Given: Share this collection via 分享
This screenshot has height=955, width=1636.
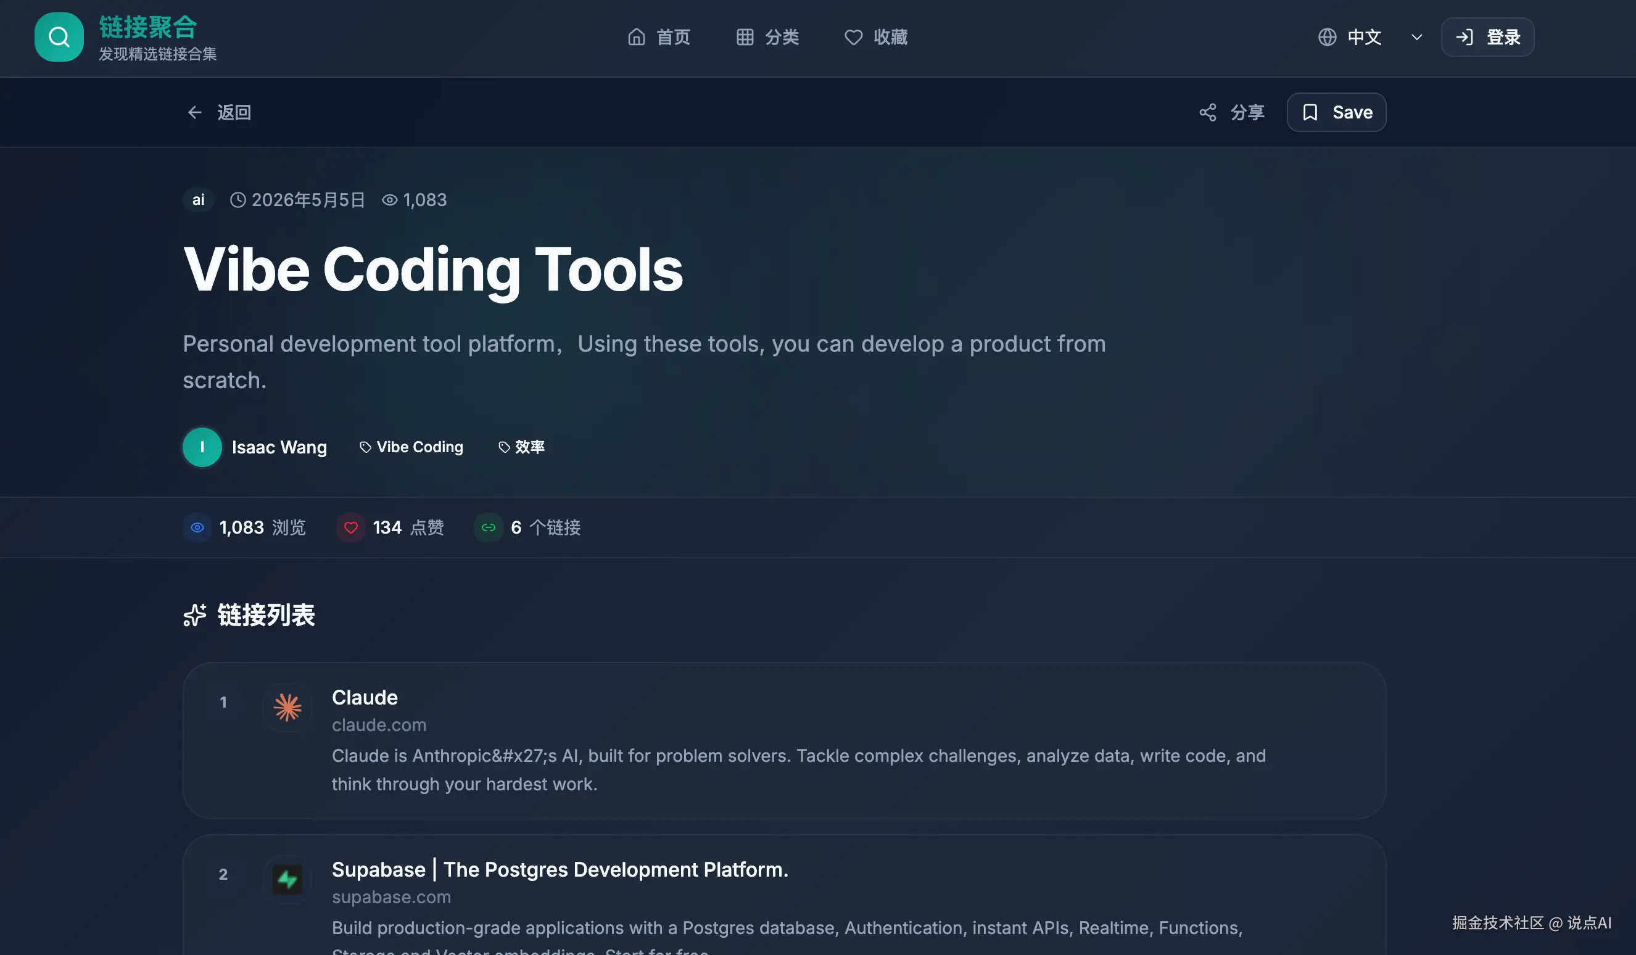Looking at the screenshot, I should [x=1231, y=112].
